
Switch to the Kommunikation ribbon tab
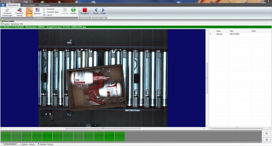pyautogui.click(x=29, y=5)
